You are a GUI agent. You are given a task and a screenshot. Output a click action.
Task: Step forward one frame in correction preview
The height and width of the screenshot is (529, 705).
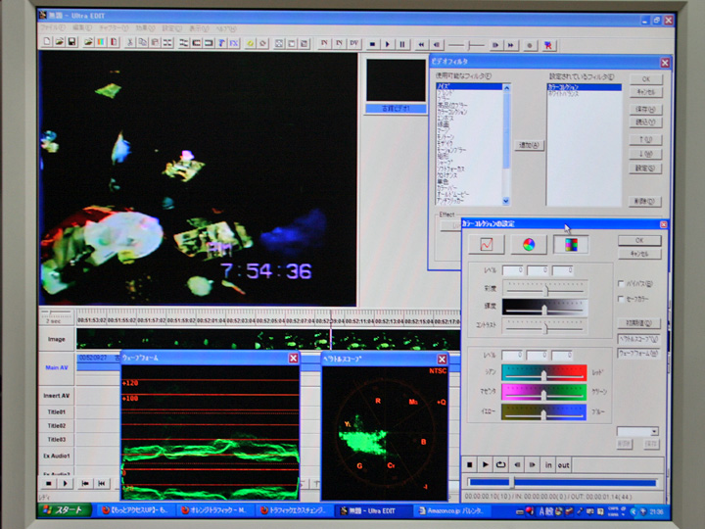pyautogui.click(x=533, y=464)
